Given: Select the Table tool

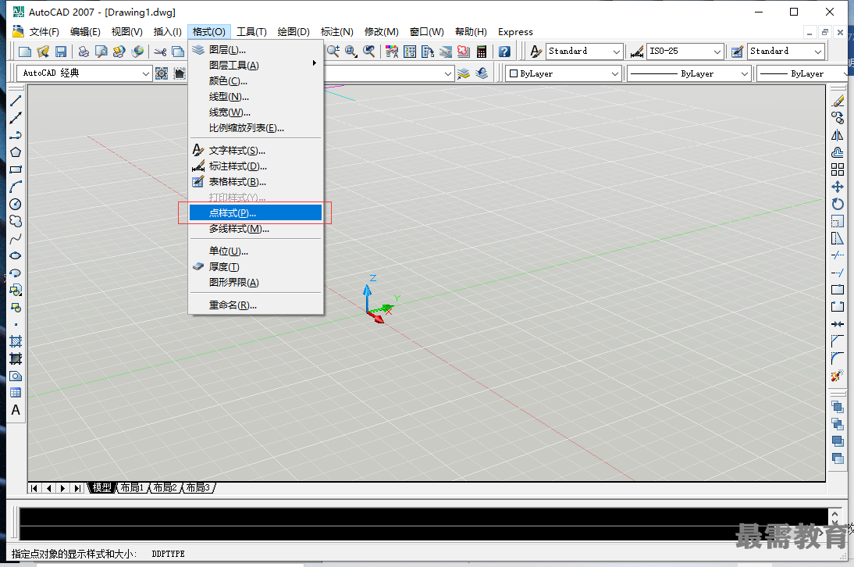Looking at the screenshot, I should (x=16, y=393).
